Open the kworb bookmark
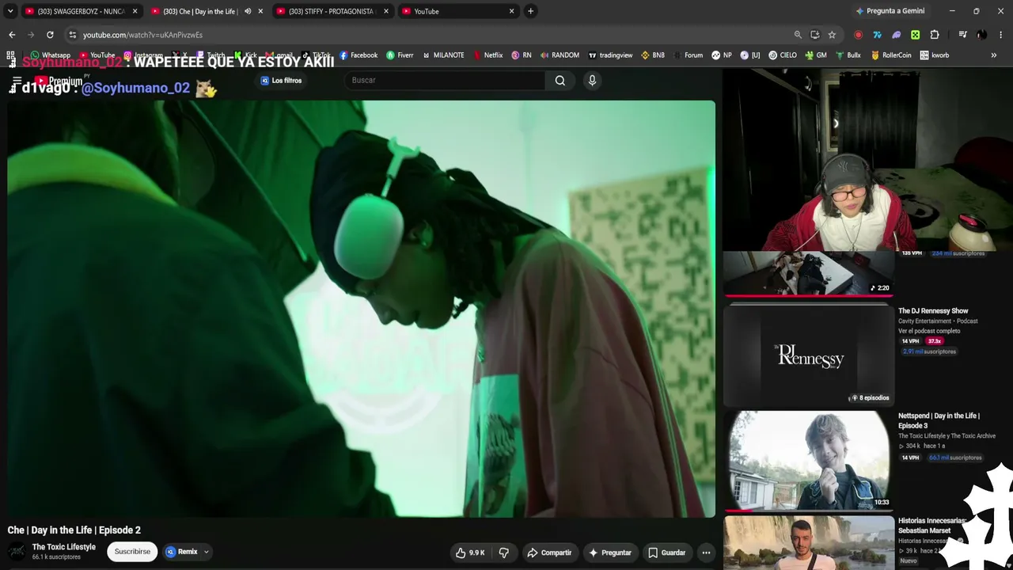The height and width of the screenshot is (570, 1013). (935, 55)
